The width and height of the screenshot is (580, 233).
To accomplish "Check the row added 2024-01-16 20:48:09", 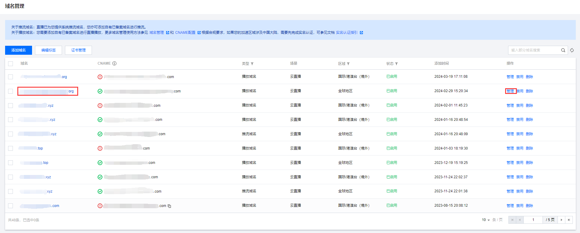I will 10,134.
